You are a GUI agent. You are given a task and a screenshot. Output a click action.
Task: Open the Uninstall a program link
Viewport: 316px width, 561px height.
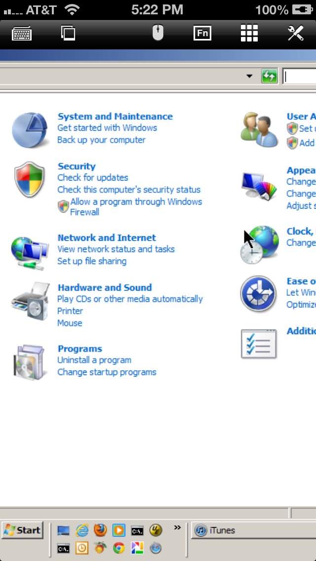click(x=94, y=360)
